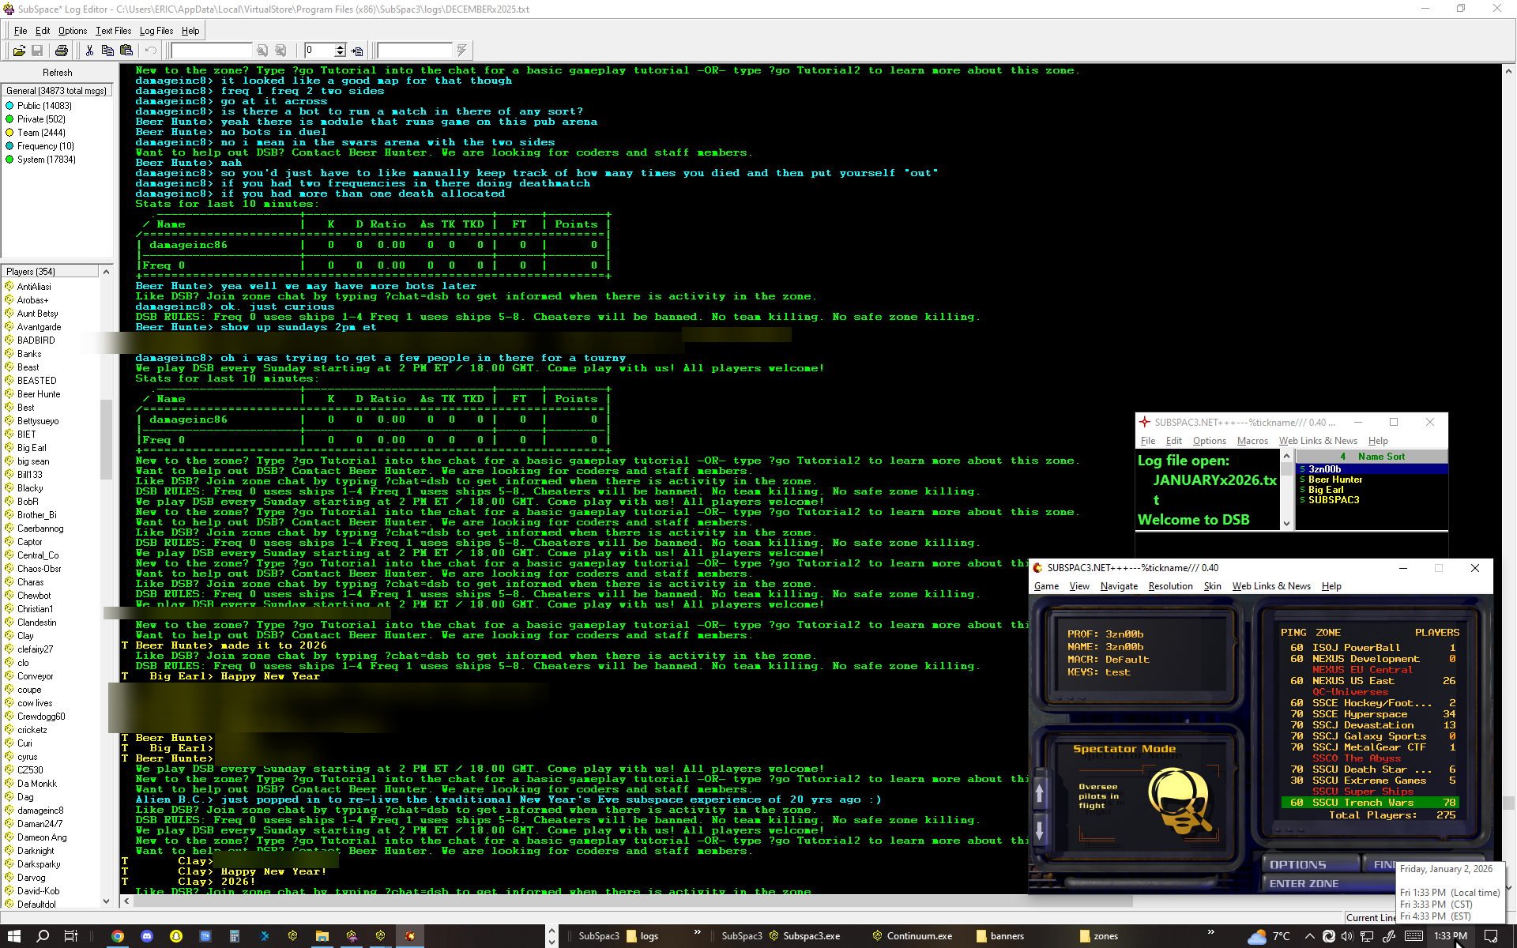This screenshot has height=948, width=1517.
Task: Open the Log Files menu
Action: [156, 31]
